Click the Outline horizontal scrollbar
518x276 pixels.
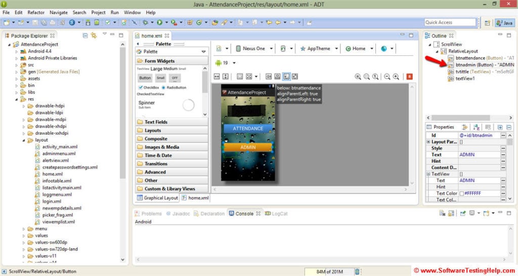[460, 117]
